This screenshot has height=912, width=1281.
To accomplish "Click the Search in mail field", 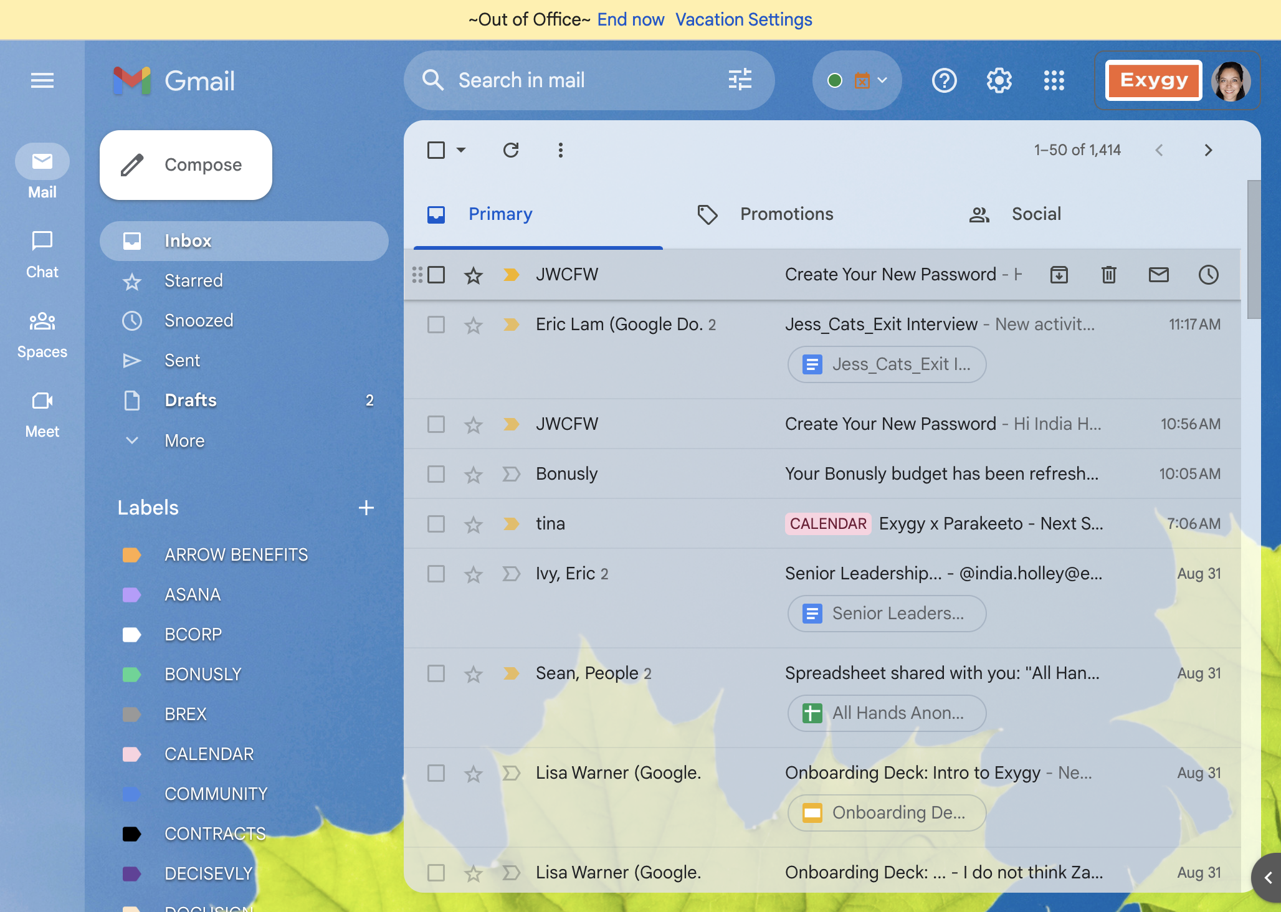I will click(x=589, y=80).
